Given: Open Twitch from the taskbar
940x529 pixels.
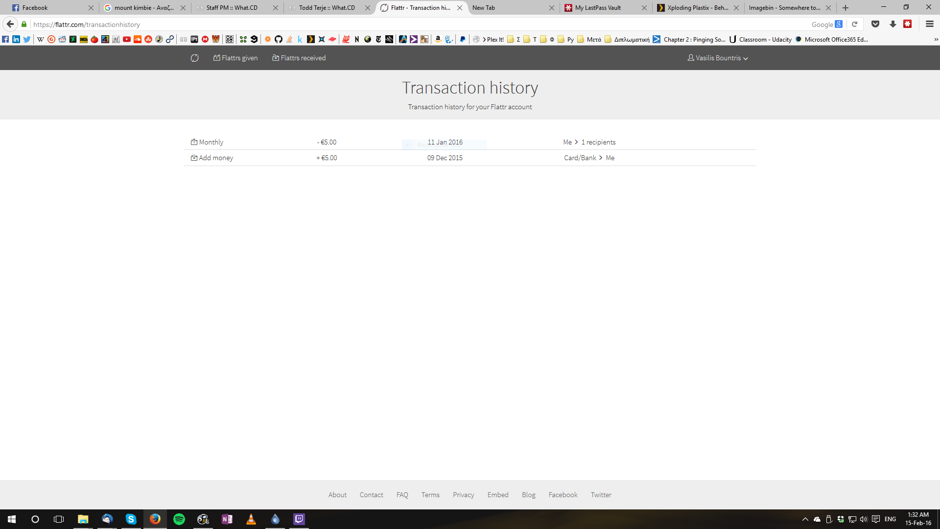Looking at the screenshot, I should point(299,519).
